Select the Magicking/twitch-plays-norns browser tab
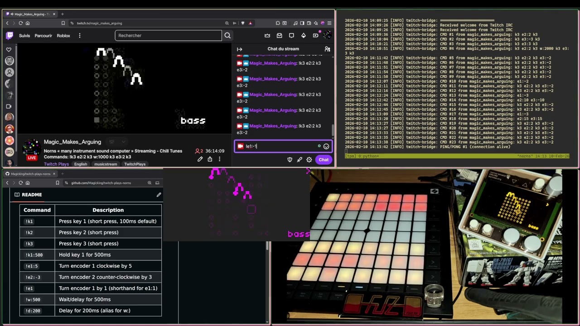 click(x=30, y=174)
